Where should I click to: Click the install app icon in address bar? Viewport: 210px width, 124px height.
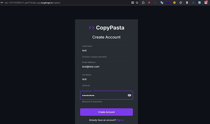point(133,2)
